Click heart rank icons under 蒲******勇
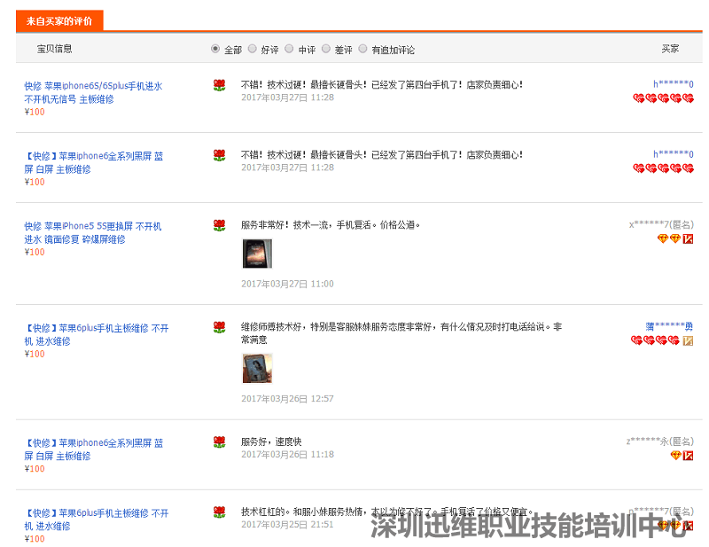Screen dimensions: 709x547 pyautogui.click(x=655, y=340)
